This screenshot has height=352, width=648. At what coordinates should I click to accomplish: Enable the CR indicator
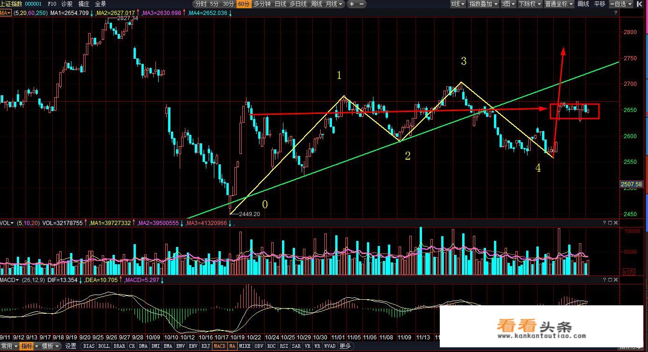click(x=132, y=346)
